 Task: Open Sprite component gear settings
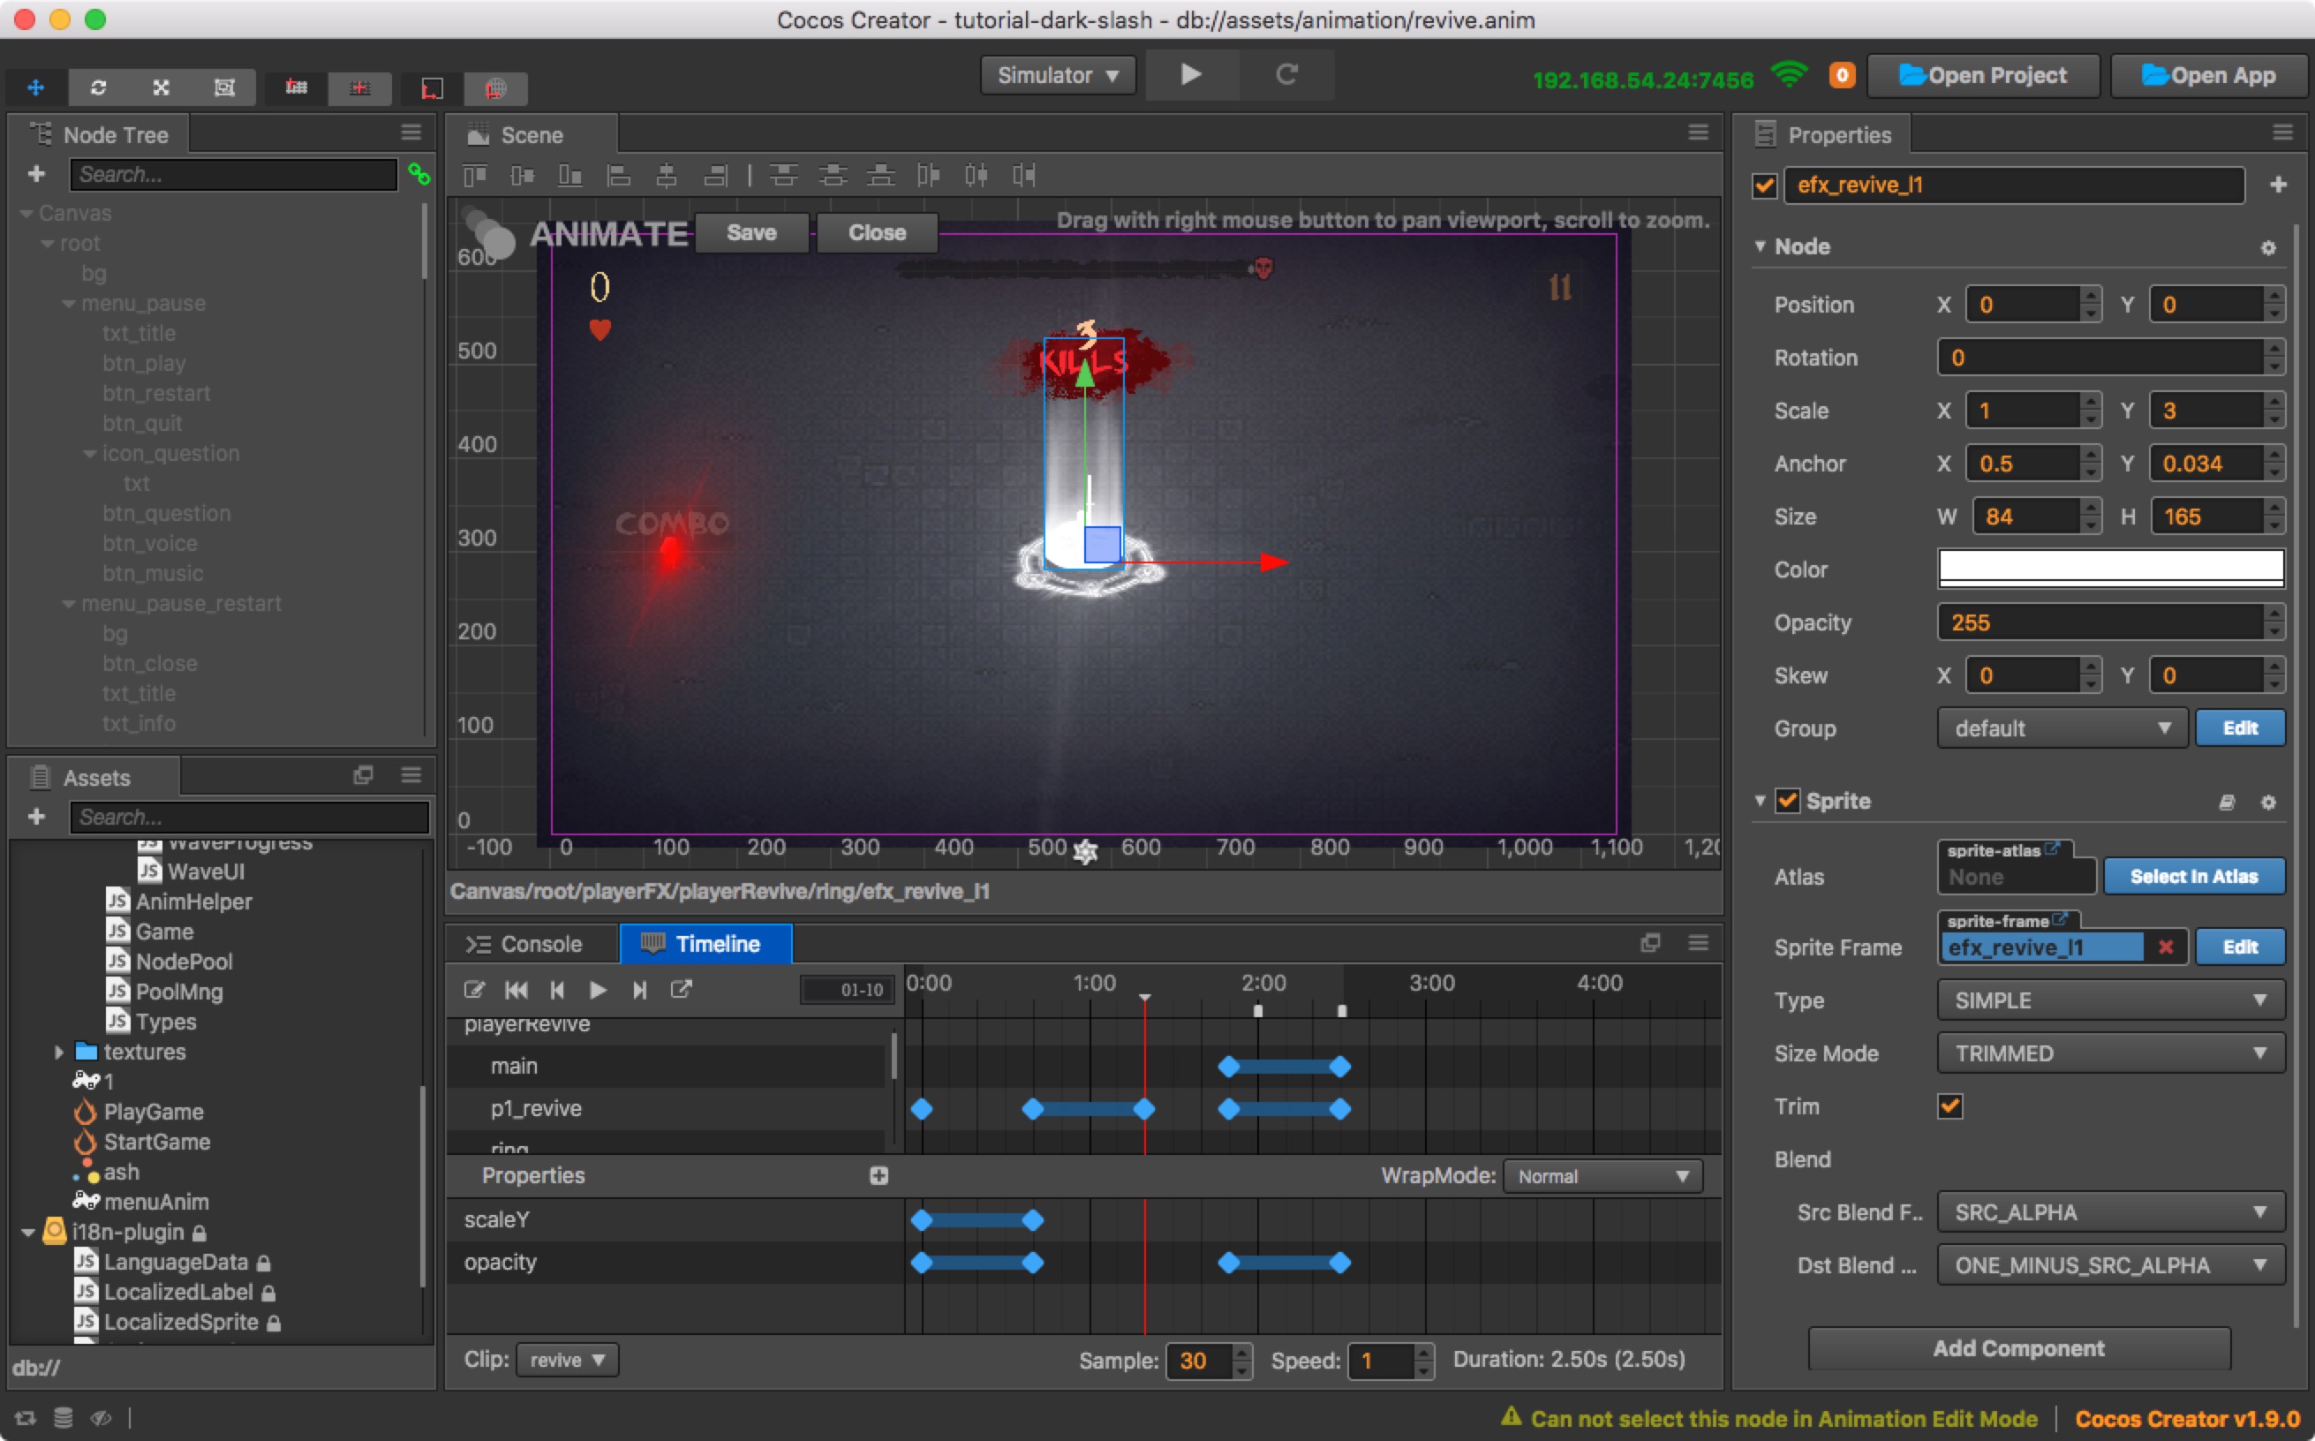2268,803
